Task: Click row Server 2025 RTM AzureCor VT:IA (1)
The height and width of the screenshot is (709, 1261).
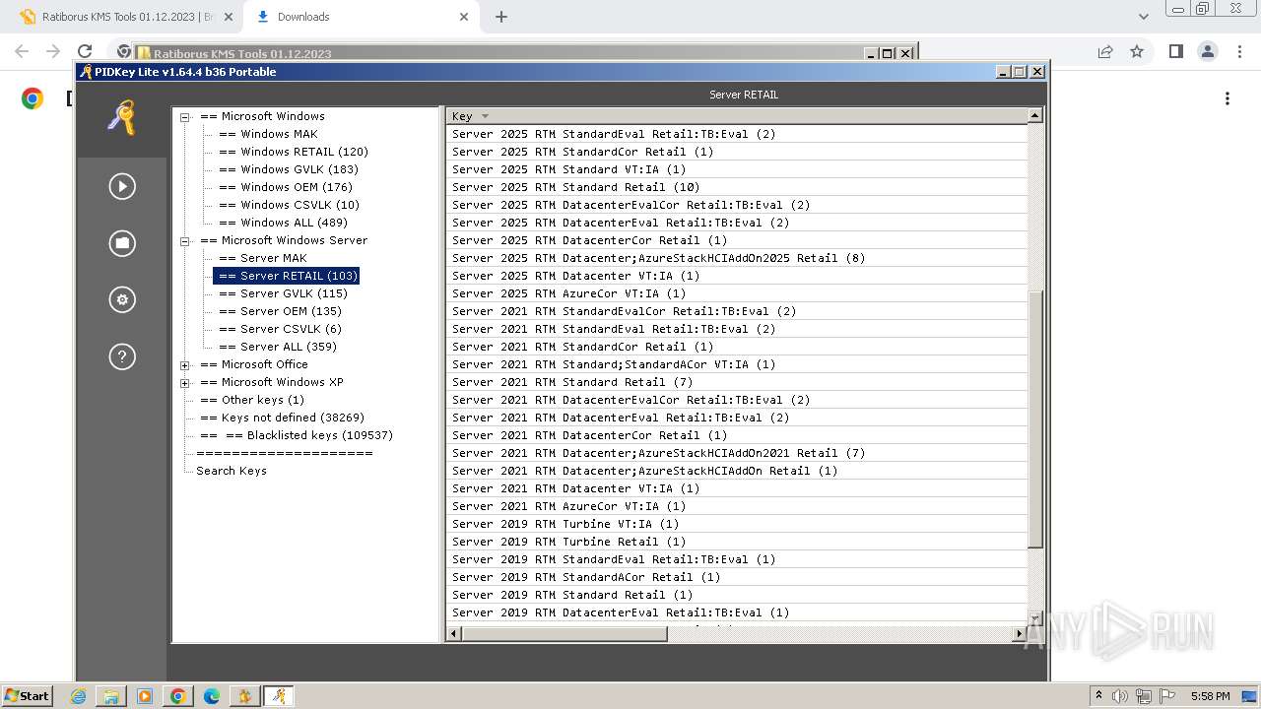Action: (737, 293)
